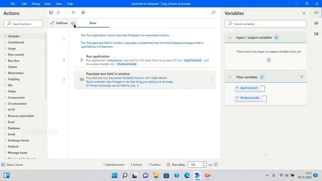This screenshot has height=181, width=322.
Task: Expand the UI automation group
Action: tap(5, 104)
